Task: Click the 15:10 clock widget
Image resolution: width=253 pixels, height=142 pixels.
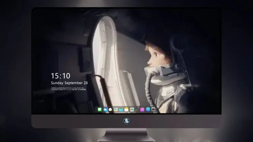Action: [x=60, y=76]
